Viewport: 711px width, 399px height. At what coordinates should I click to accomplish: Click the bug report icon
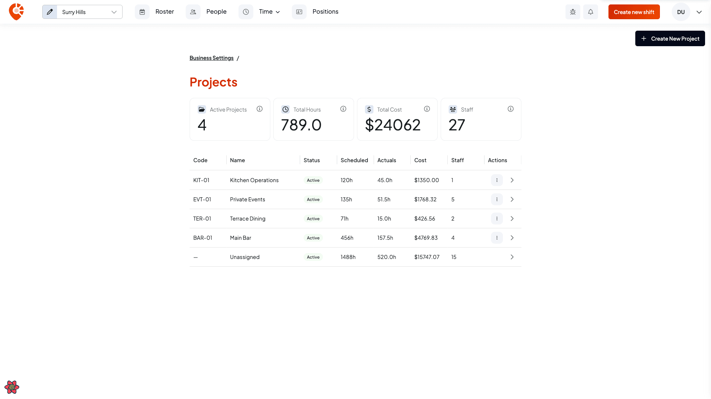[x=573, y=12]
